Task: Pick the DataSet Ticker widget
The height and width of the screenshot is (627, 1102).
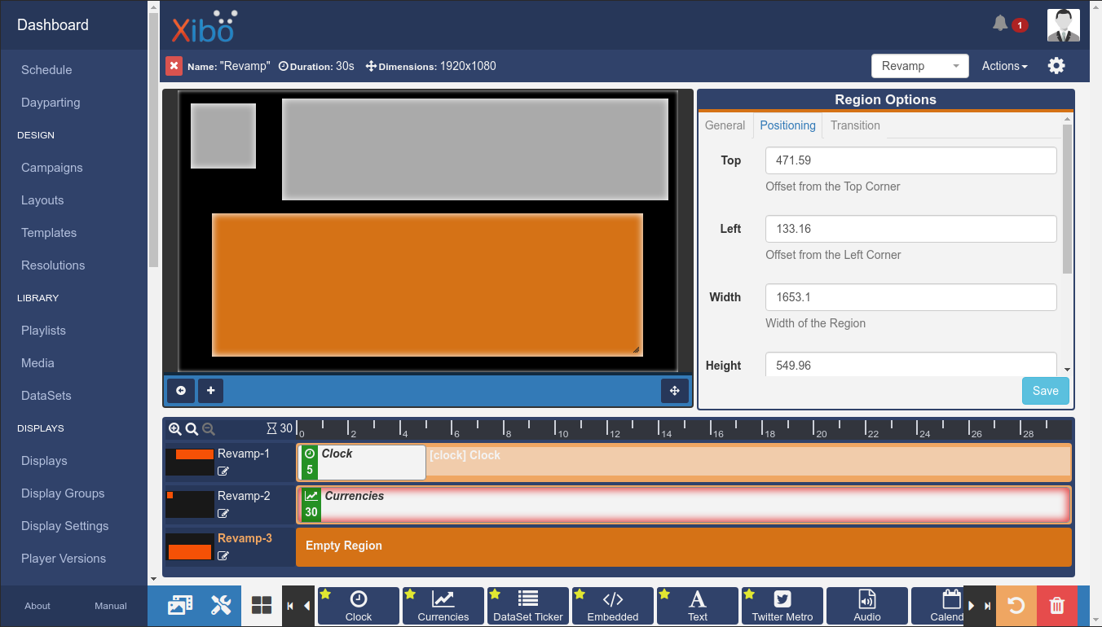Action: (527, 606)
